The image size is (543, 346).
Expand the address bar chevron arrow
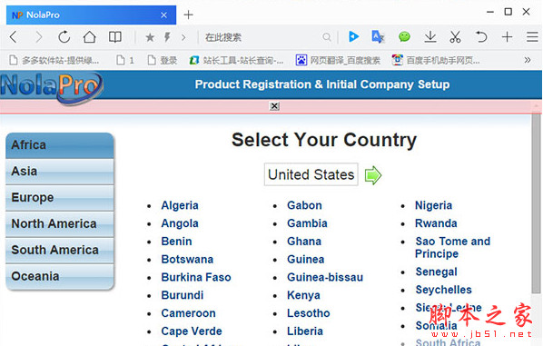(183, 37)
